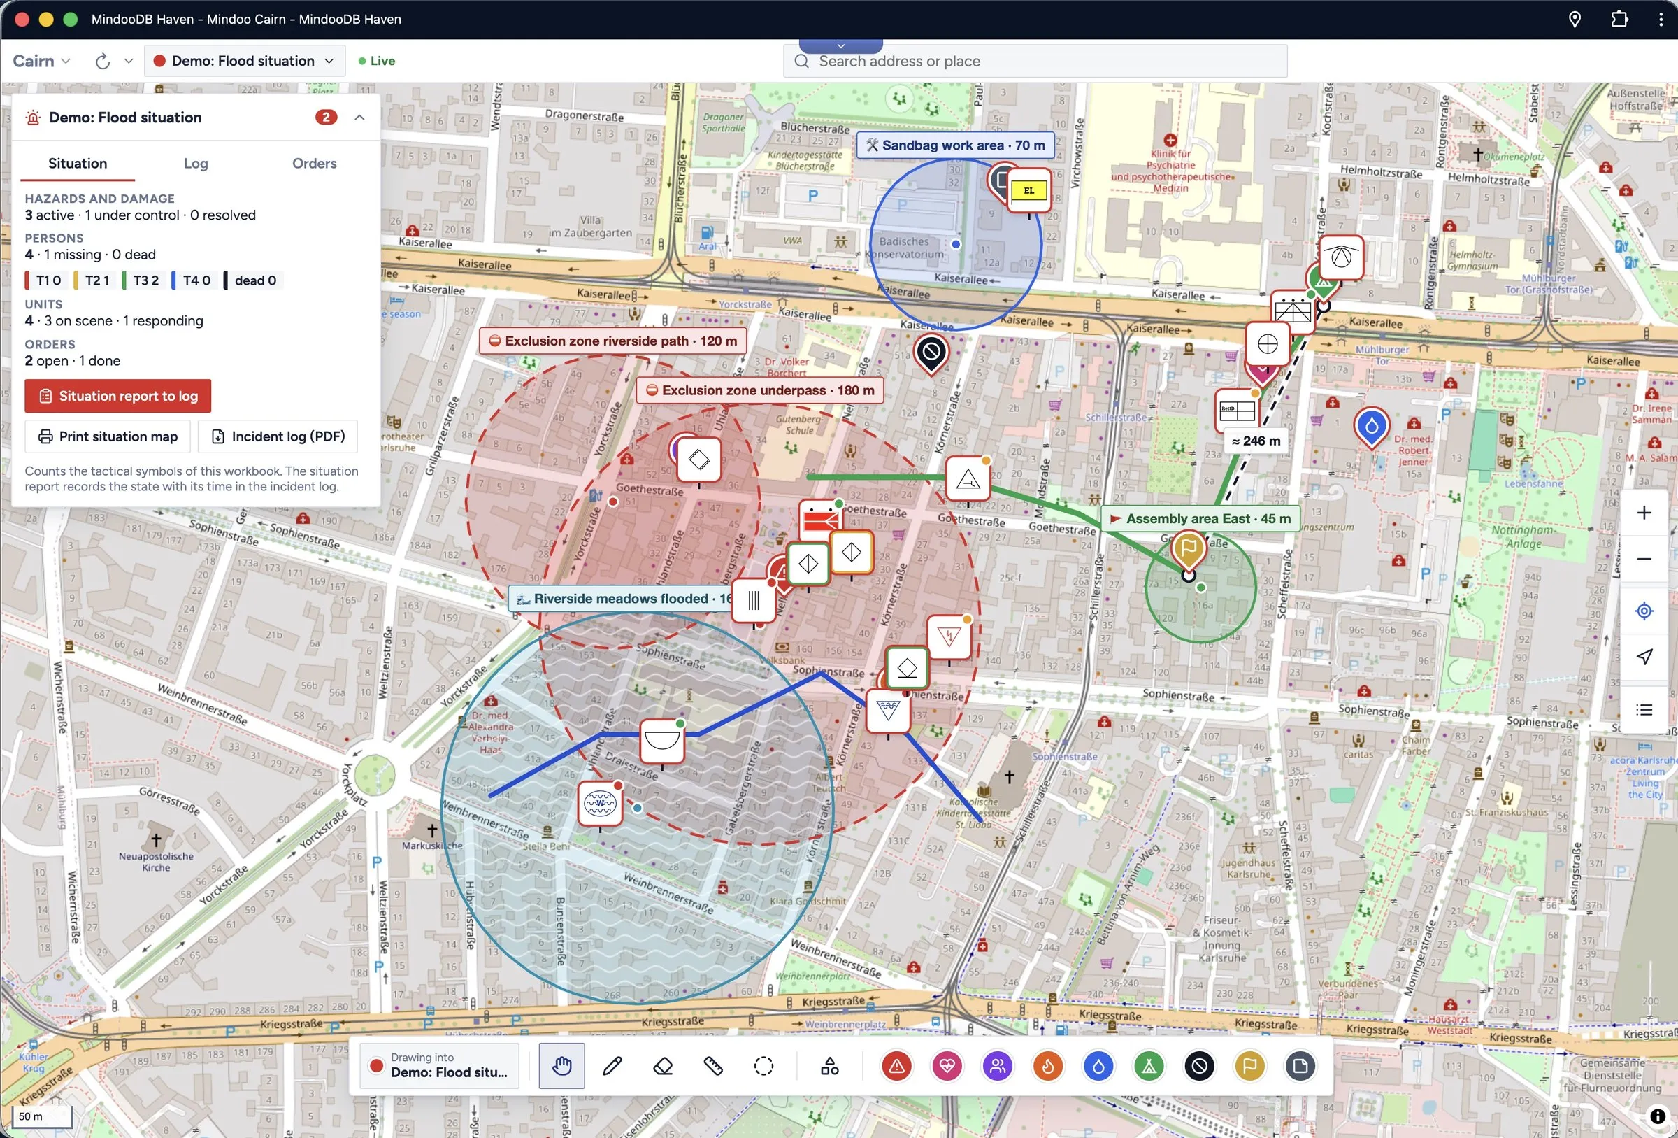
Task: Pick the red hazard warning category
Action: [896, 1066]
